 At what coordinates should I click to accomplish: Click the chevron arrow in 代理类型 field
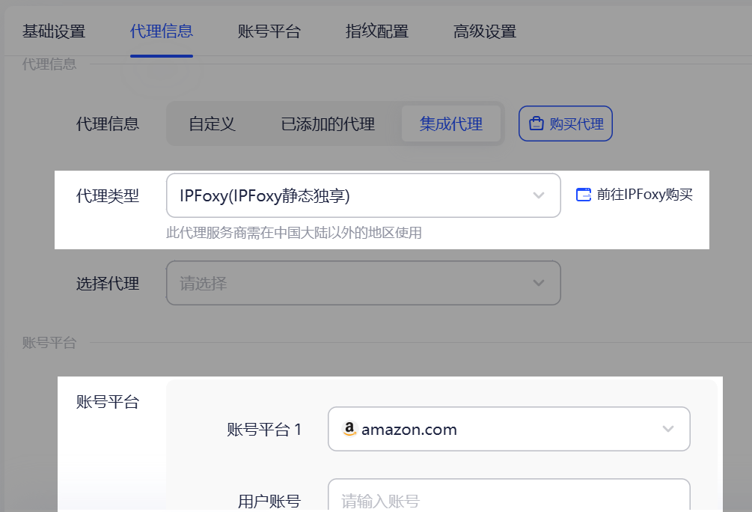click(539, 195)
